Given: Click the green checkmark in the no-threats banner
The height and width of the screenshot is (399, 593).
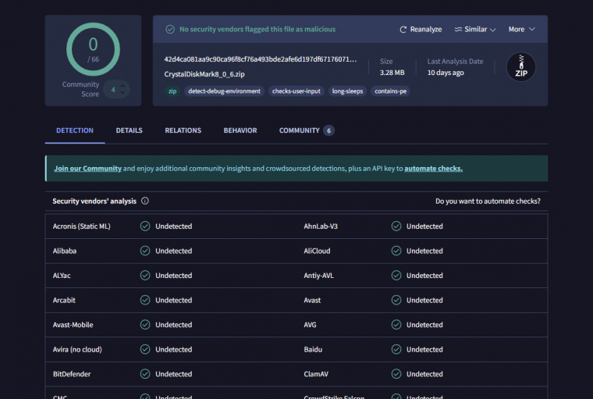Looking at the screenshot, I should click(x=170, y=30).
